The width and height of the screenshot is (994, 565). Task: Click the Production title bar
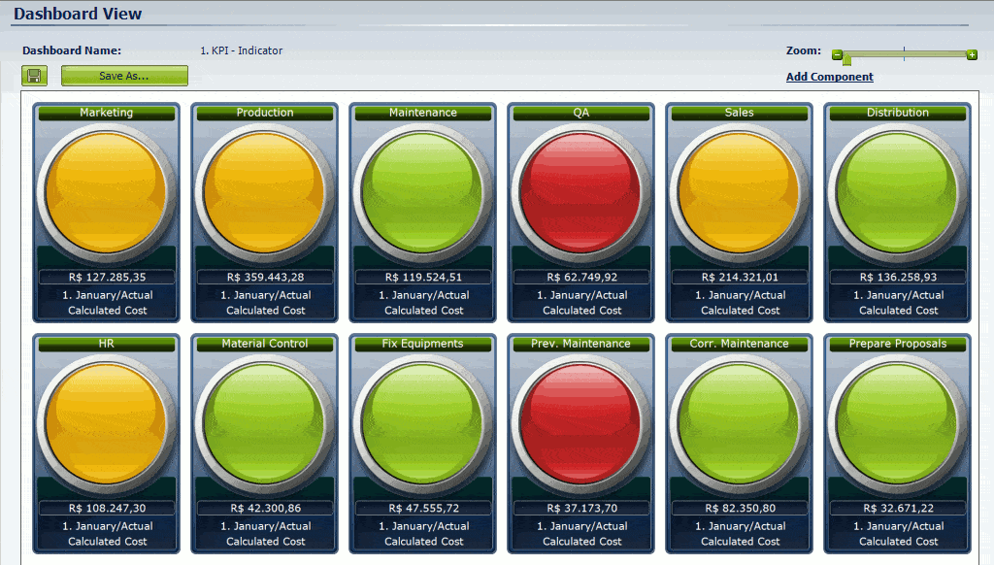coord(265,113)
